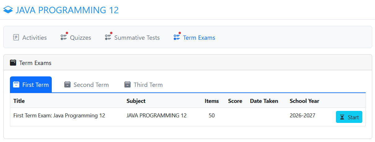Click the calendar icon in Term Exams header
The height and width of the screenshot is (142, 375).
point(13,63)
